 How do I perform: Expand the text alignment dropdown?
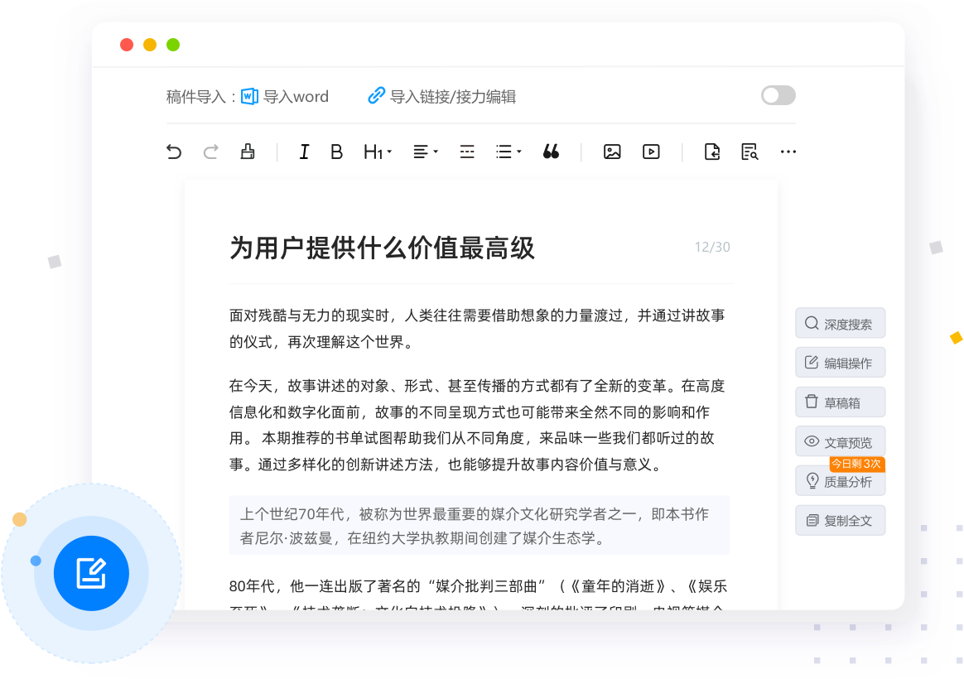(x=426, y=152)
